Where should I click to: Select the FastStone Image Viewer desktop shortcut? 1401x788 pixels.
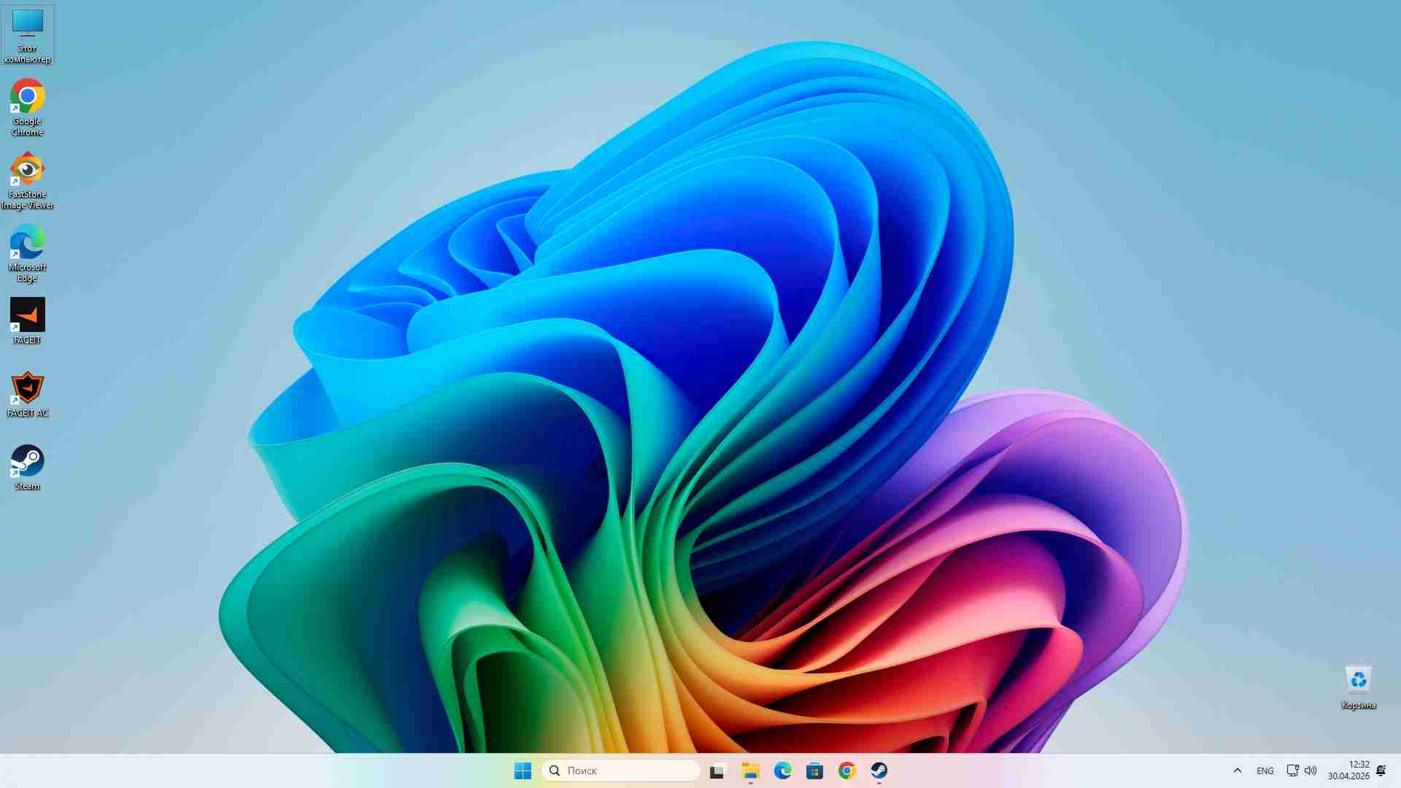(x=27, y=180)
